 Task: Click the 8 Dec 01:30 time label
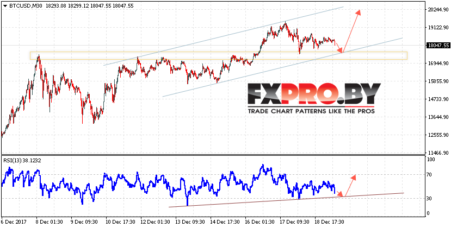click(48, 222)
